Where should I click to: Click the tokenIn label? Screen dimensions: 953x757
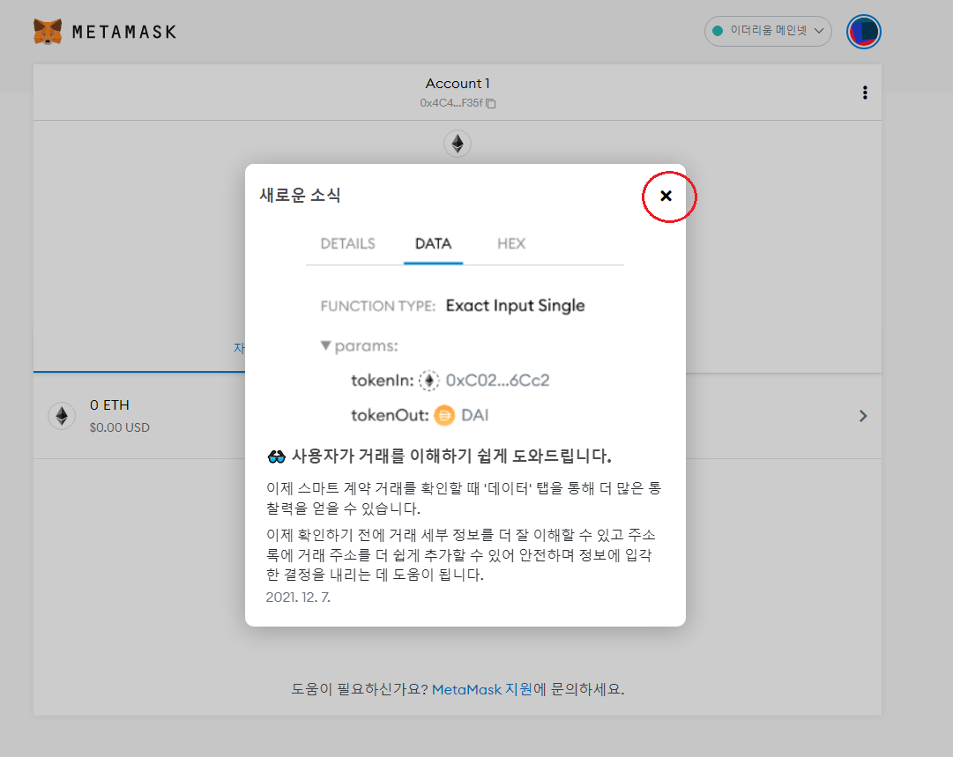[382, 381]
